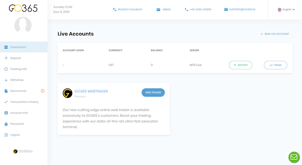Click the Withdraw down-arrow icon

[x=6, y=80]
